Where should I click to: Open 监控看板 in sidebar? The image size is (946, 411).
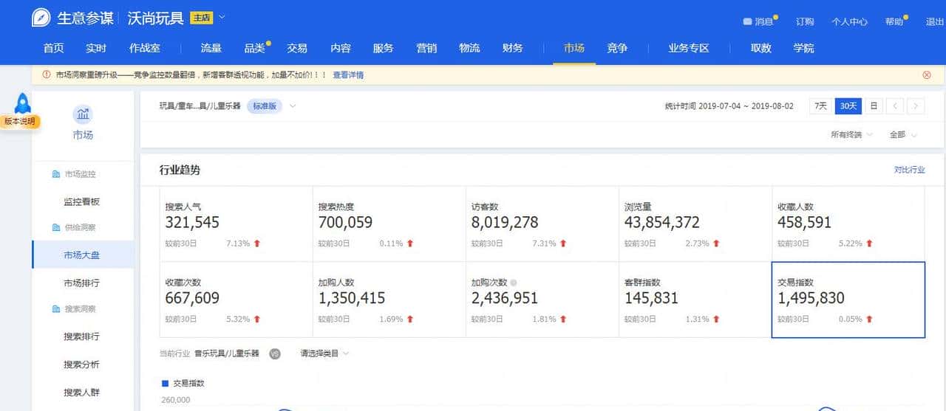(81, 201)
